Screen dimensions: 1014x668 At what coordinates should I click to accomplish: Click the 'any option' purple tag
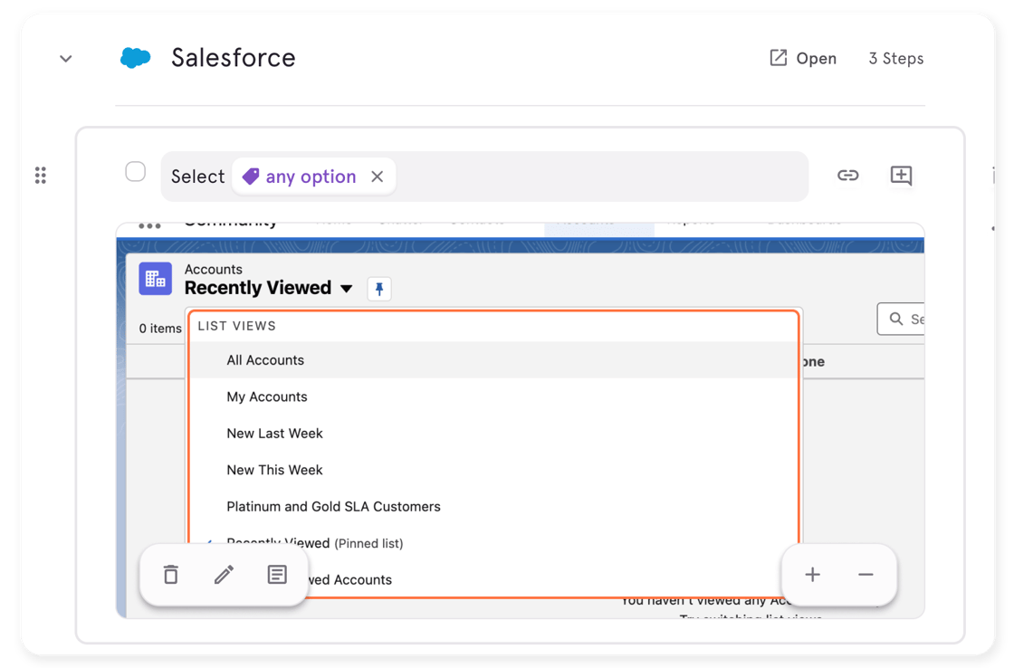coord(300,177)
